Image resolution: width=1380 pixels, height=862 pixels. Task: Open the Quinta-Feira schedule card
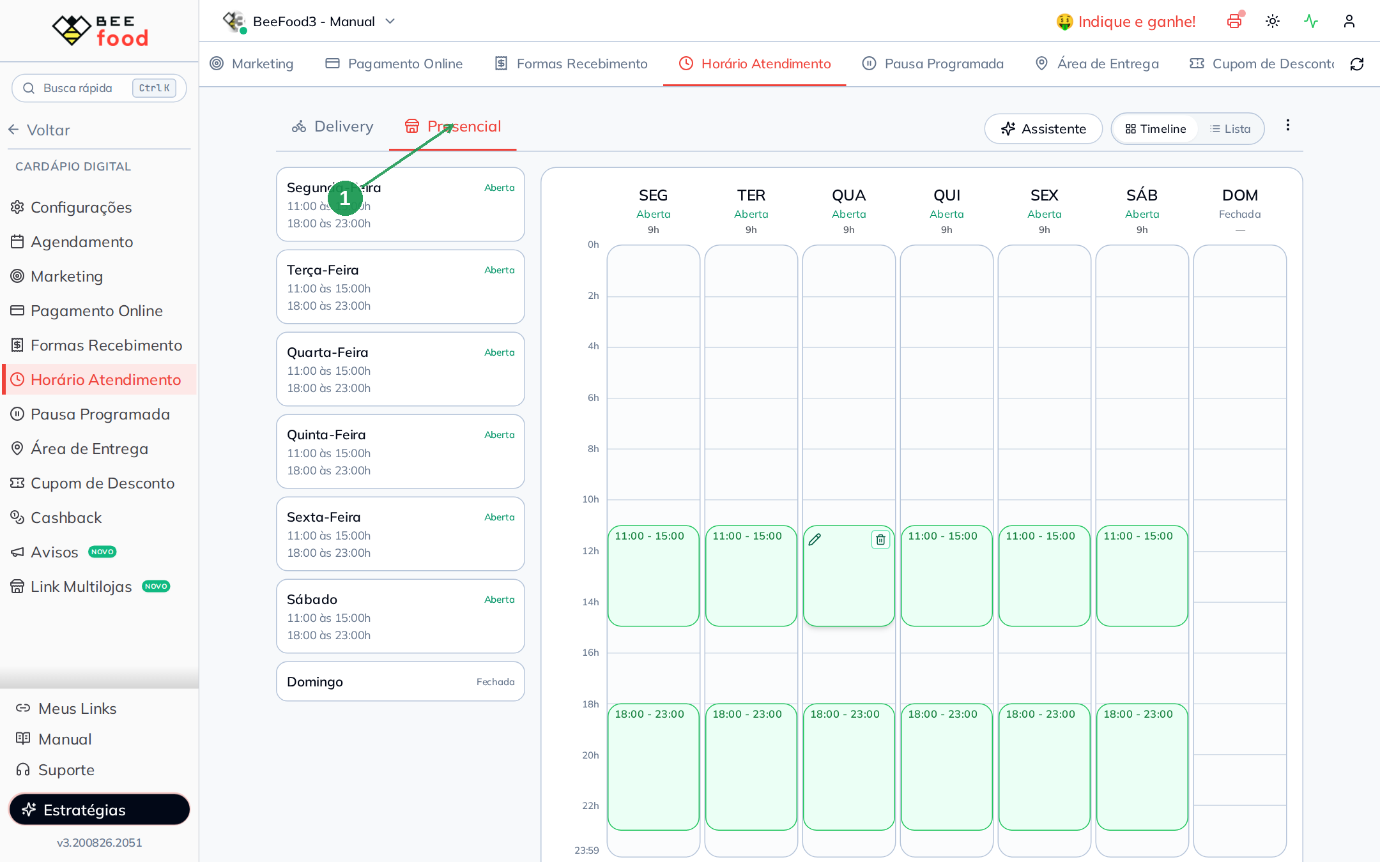click(401, 451)
